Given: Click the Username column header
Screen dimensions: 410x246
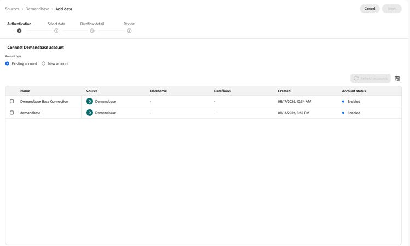Looking at the screenshot, I should (158, 91).
